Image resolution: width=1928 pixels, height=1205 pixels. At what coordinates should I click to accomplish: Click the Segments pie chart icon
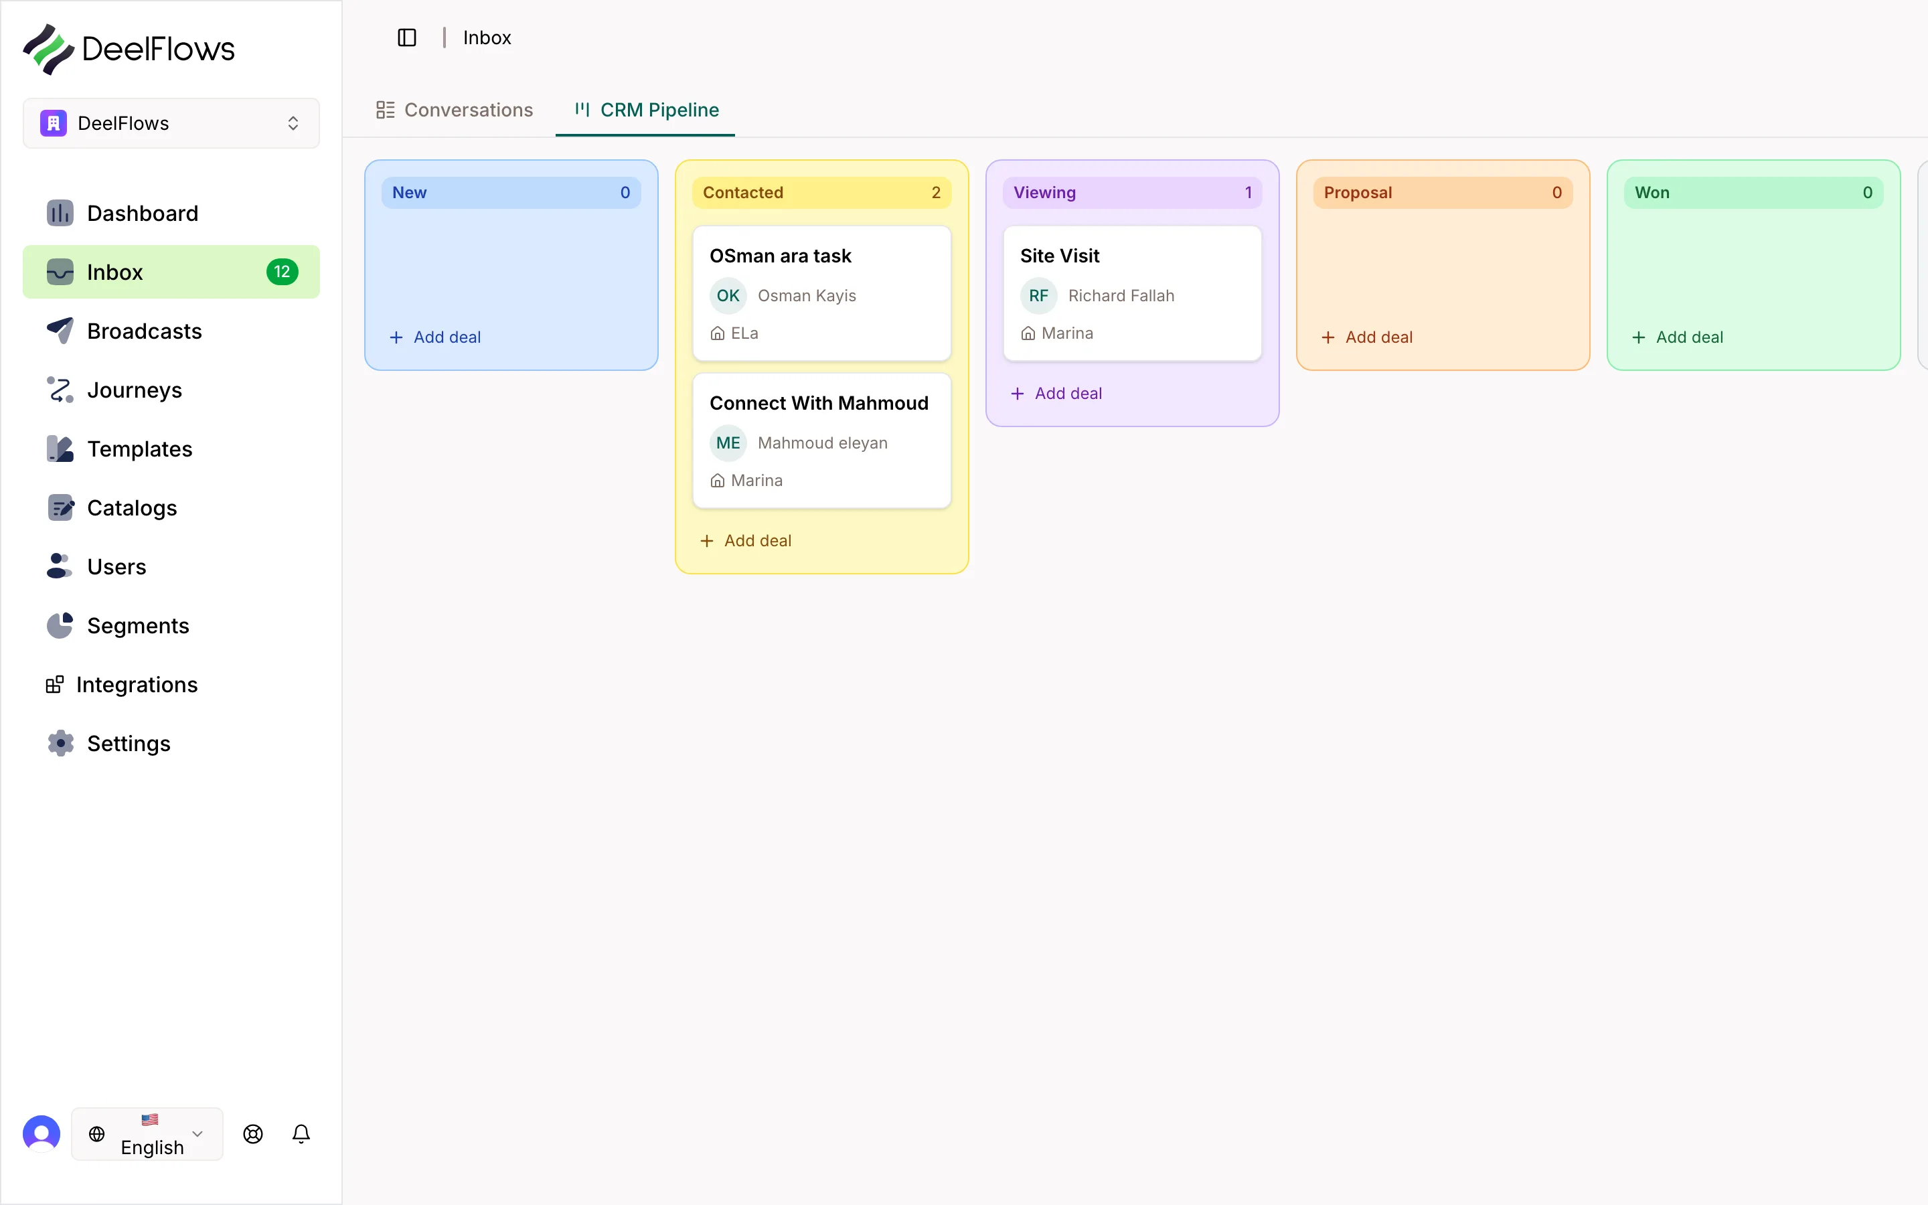pyautogui.click(x=60, y=626)
